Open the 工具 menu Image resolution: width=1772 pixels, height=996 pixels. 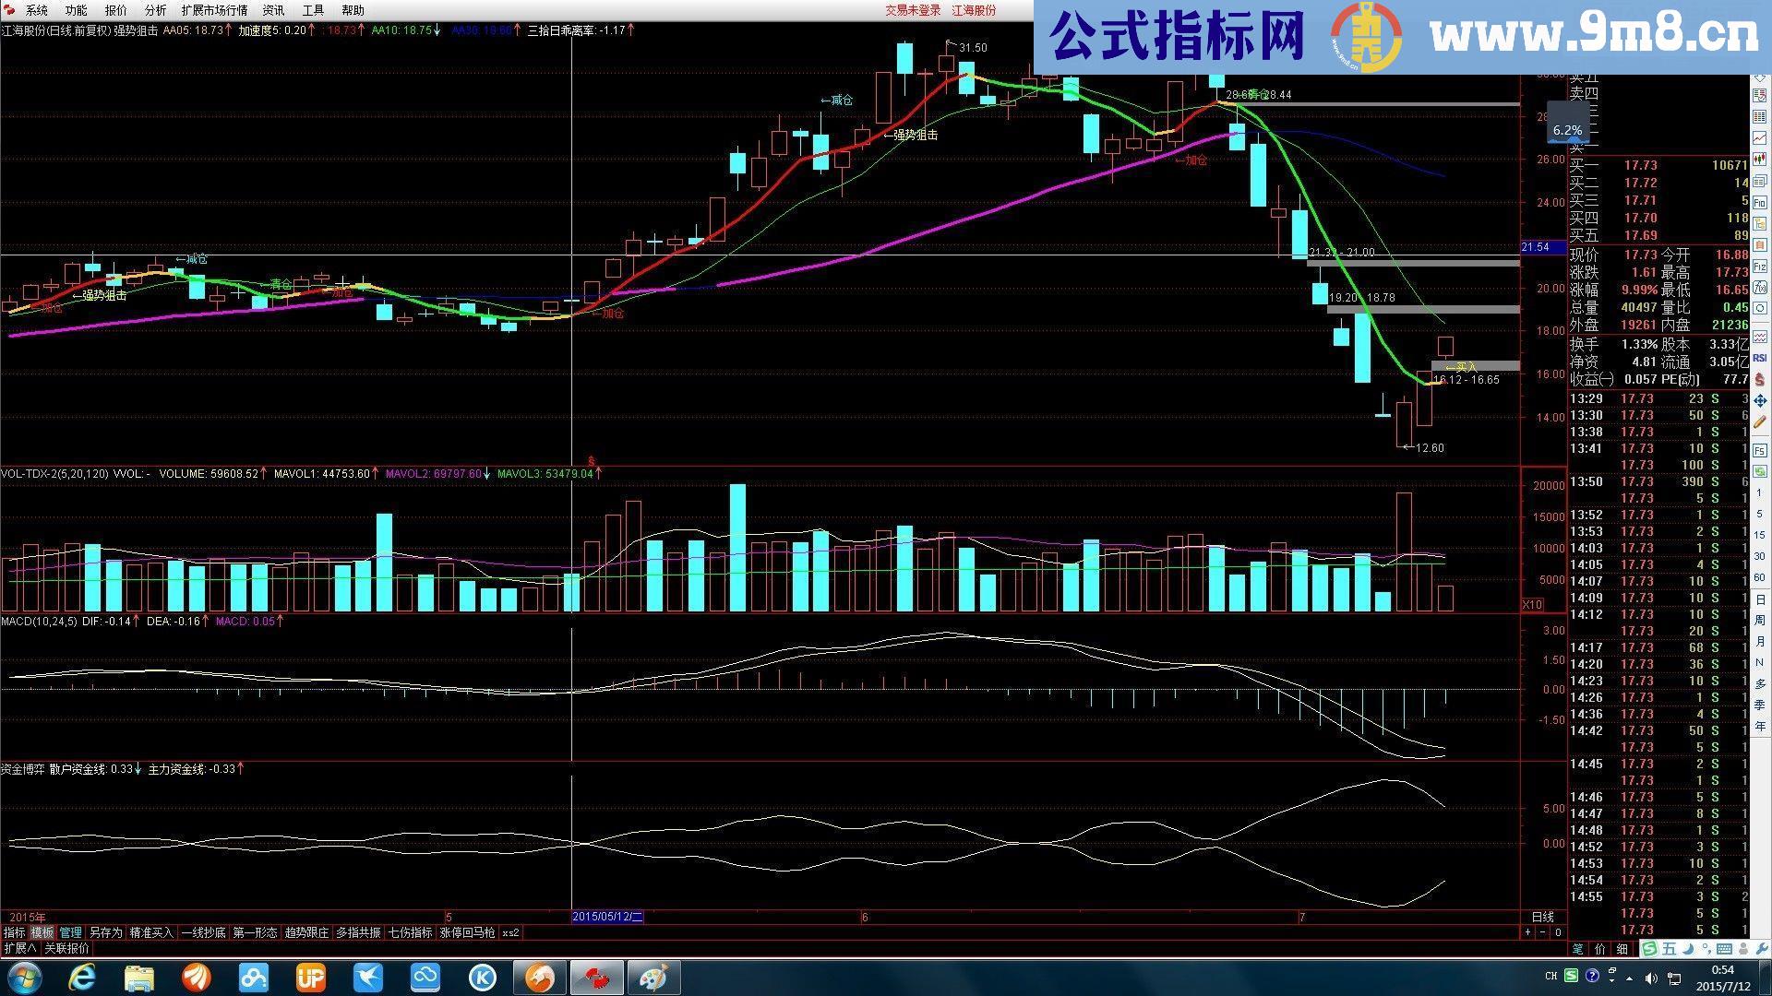click(313, 10)
